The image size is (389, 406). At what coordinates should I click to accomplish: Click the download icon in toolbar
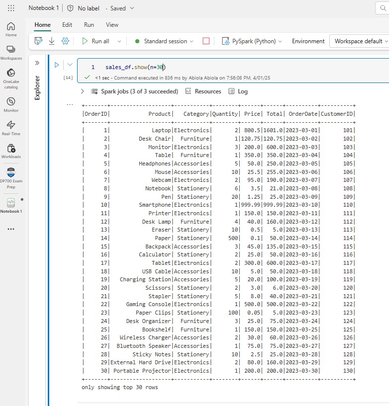tap(52, 41)
